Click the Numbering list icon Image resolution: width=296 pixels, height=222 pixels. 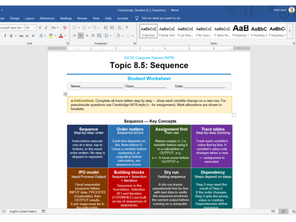(85, 28)
